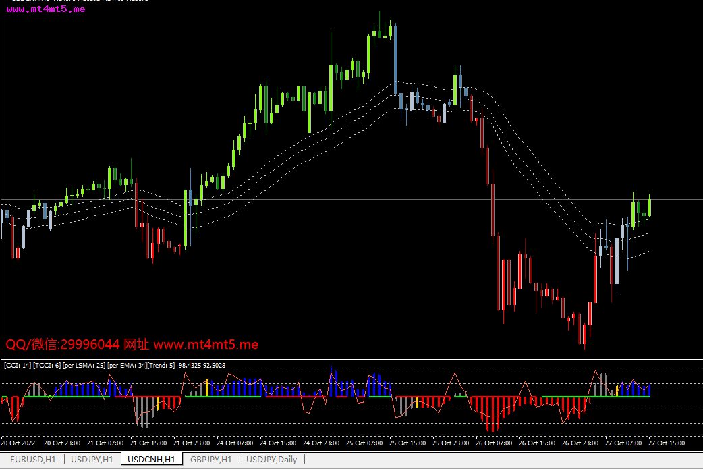Click the 20 Oct 2022 time label

click(x=19, y=443)
